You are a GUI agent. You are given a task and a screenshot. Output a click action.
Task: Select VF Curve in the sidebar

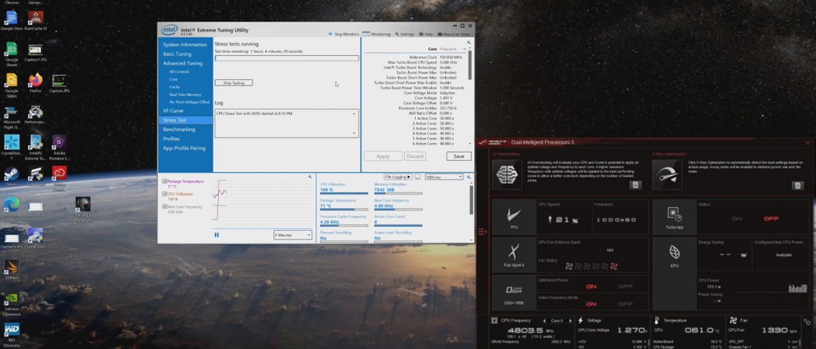point(173,111)
